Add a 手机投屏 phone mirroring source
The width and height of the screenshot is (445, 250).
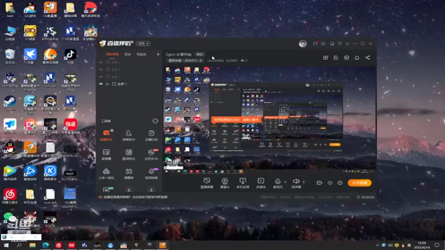(x=243, y=183)
